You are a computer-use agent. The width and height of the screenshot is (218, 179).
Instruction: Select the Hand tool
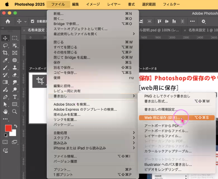5,112
